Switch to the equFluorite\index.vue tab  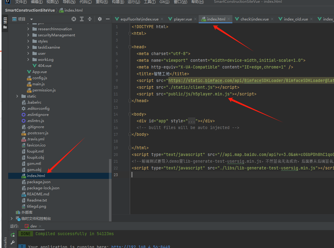pyautogui.click(x=140, y=19)
